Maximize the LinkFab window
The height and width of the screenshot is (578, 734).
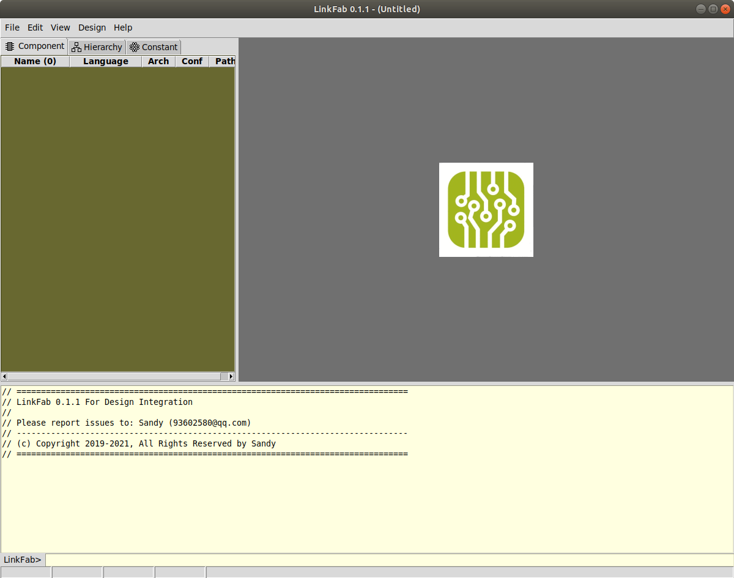coord(713,9)
